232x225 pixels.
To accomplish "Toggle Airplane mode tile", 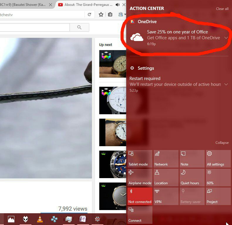I will pyautogui.click(x=140, y=178).
